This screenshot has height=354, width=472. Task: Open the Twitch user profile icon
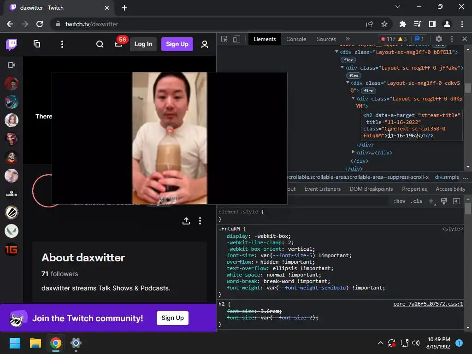[x=204, y=44]
